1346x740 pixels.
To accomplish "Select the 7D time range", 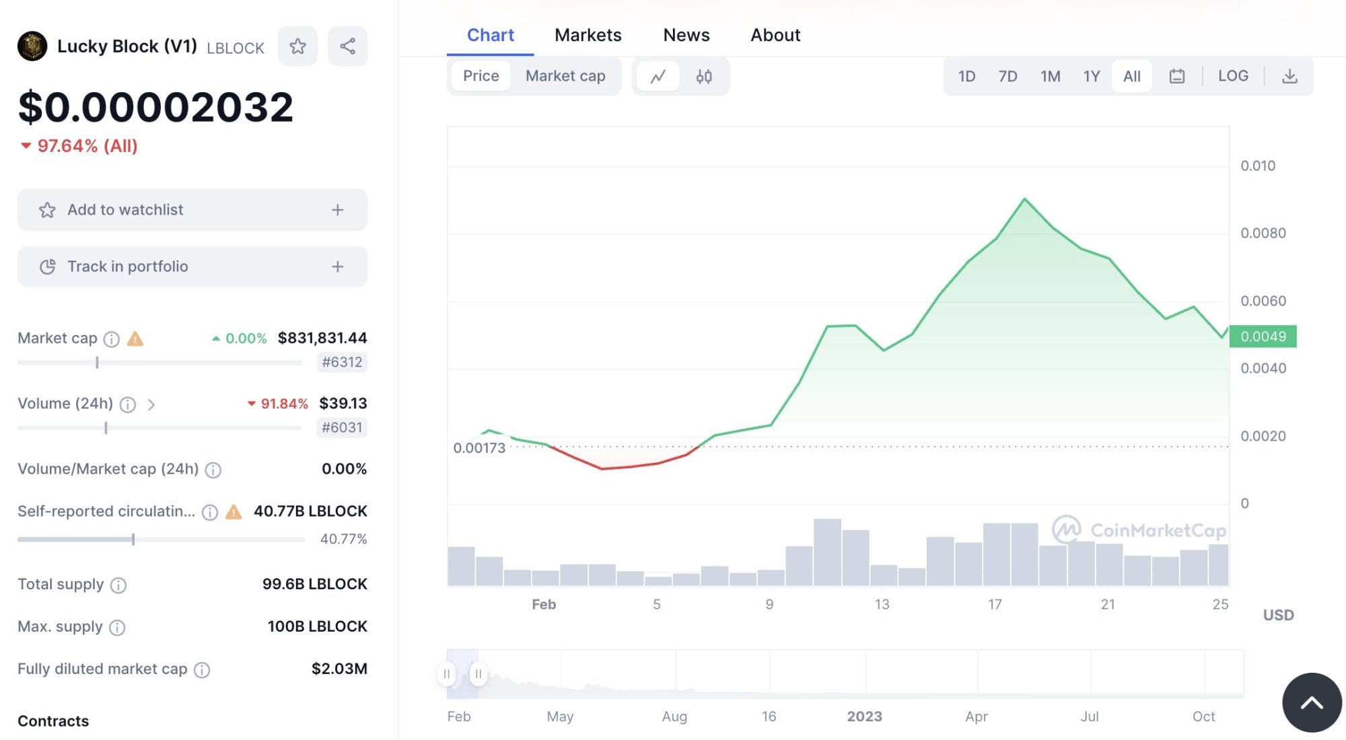I will pyautogui.click(x=1007, y=76).
